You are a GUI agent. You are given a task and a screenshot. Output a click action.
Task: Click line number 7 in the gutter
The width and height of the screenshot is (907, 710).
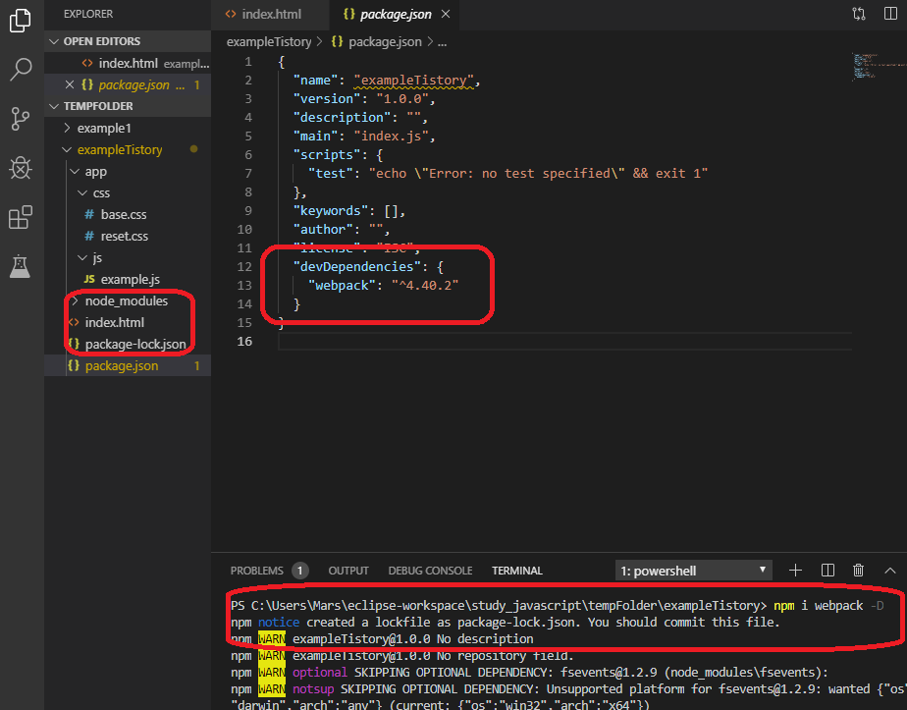tap(247, 173)
